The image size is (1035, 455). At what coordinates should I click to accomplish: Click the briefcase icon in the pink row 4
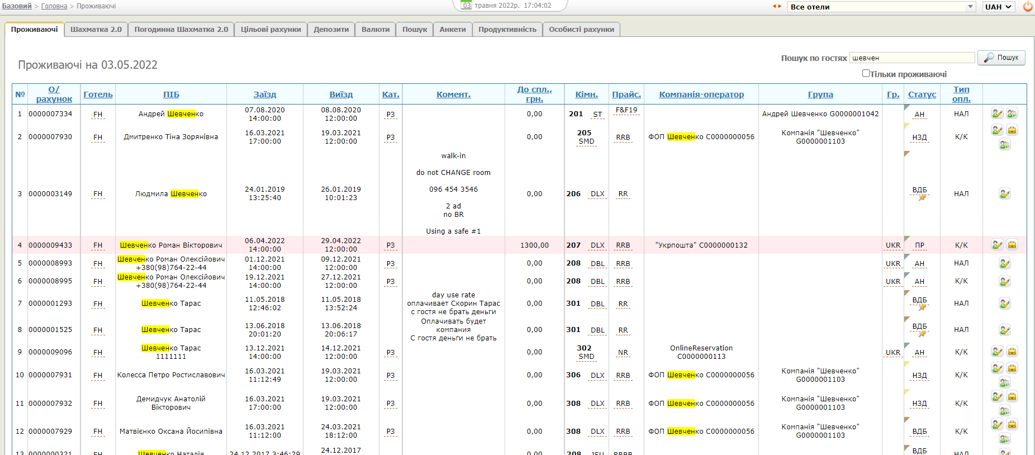(1012, 245)
